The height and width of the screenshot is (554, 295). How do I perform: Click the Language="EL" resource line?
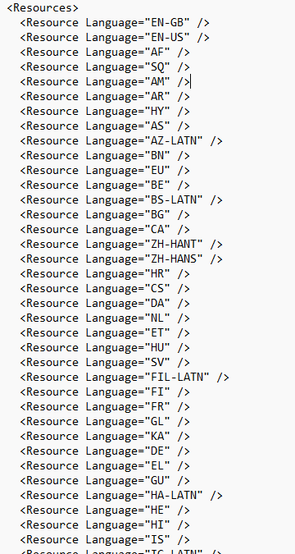coord(105,465)
